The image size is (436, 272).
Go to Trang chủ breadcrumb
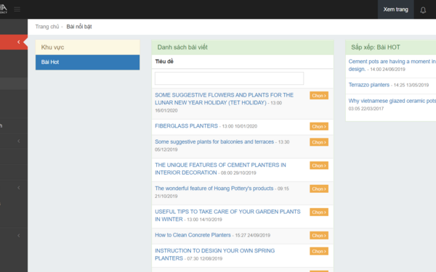coord(47,27)
